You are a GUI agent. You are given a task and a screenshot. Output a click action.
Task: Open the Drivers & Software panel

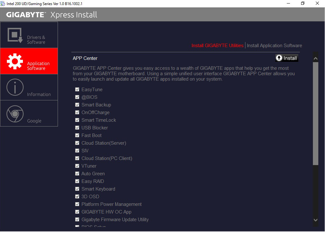tap(29, 34)
